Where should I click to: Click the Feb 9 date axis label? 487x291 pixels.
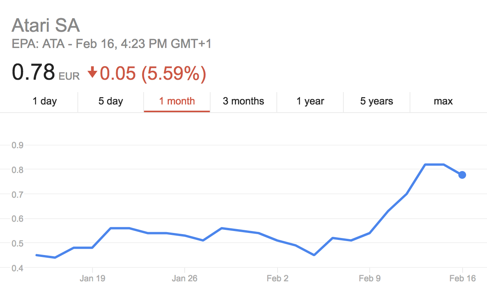pyautogui.click(x=370, y=278)
